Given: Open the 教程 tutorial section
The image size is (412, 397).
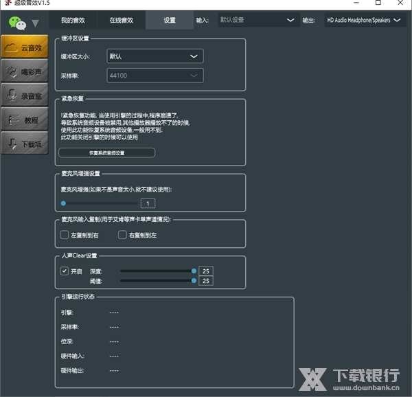Looking at the screenshot, I should (25, 120).
